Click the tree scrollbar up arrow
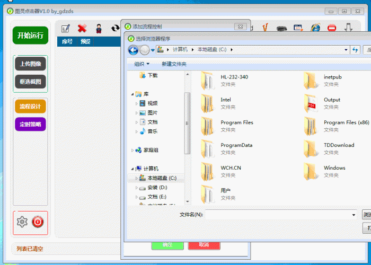The width and height of the screenshot is (371, 265). coord(188,74)
